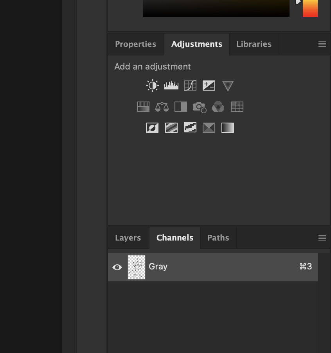Viewport: 331px width, 353px height.
Task: Open the Libraries panel
Action: click(x=254, y=44)
